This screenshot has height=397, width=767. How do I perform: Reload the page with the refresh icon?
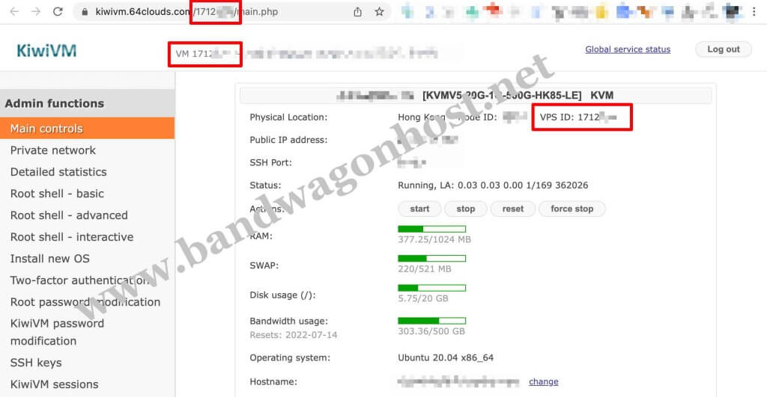pyautogui.click(x=58, y=12)
